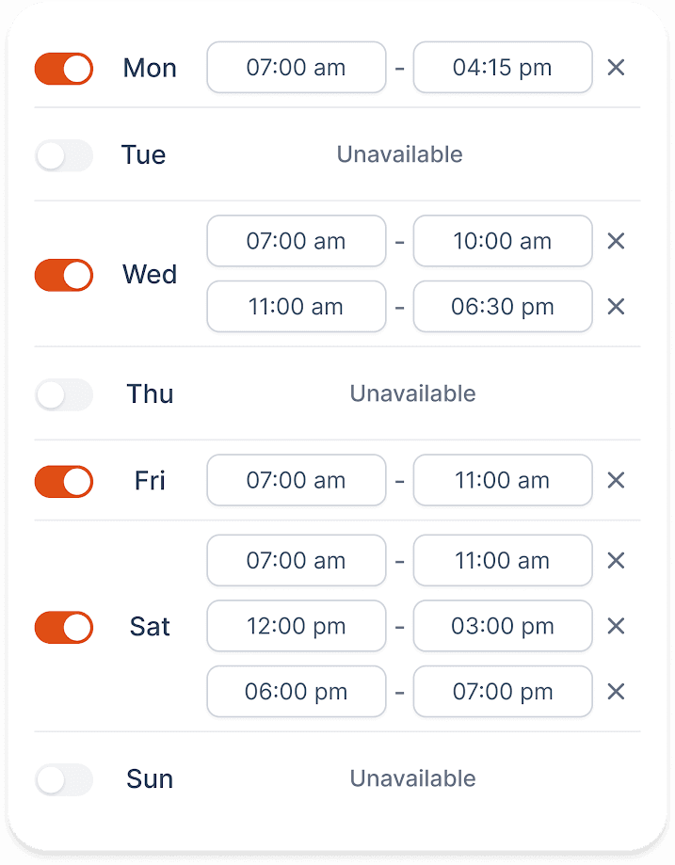Turn on Sunday availability toggle

click(64, 780)
